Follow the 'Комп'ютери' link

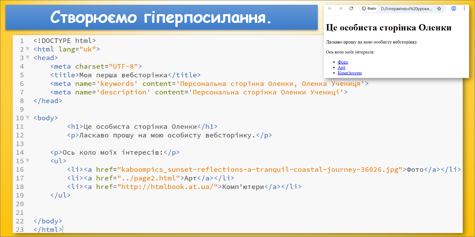coord(350,73)
